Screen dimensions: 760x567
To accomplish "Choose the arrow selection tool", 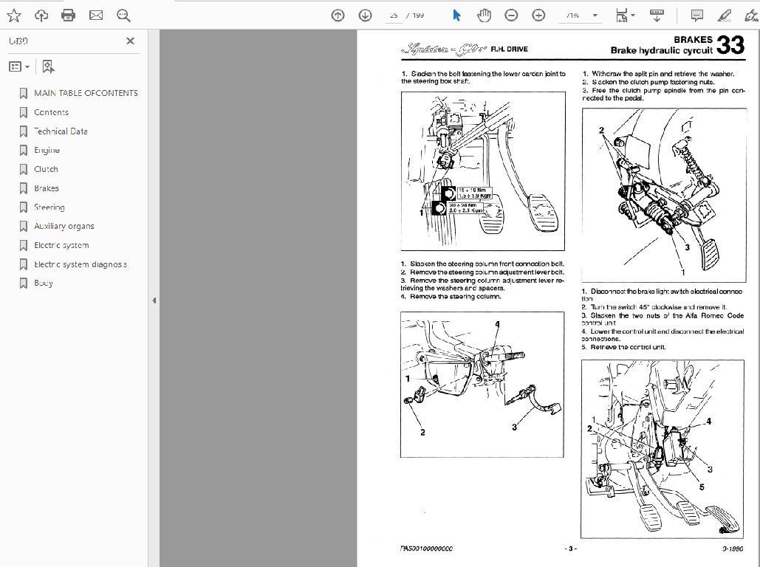I will coord(456,16).
